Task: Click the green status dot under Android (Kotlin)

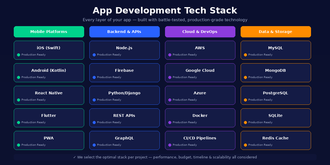Action: 19,77
